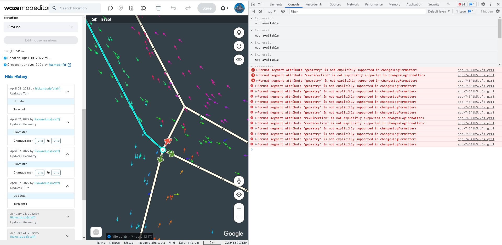Click the console Filter input field
This screenshot has width=502, height=245.
pos(357,11)
